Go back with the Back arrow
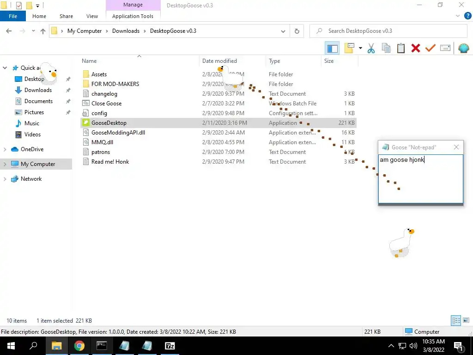Viewport: 473px width, 355px height. tap(9, 31)
